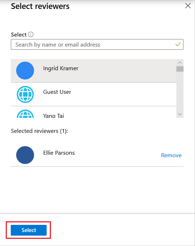Click Ellie Parsons' dark blue avatar
Viewport: 195px width, 246px height.
[x=25, y=155]
